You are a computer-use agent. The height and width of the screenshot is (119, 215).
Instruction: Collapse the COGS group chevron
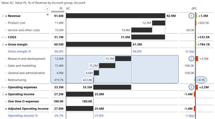pos(3,37)
